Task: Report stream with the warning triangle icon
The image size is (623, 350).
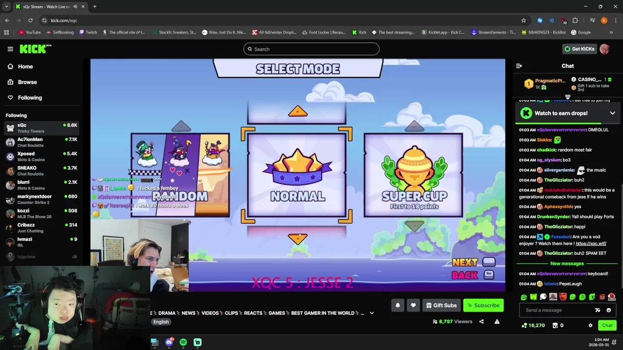Action: pos(497,321)
